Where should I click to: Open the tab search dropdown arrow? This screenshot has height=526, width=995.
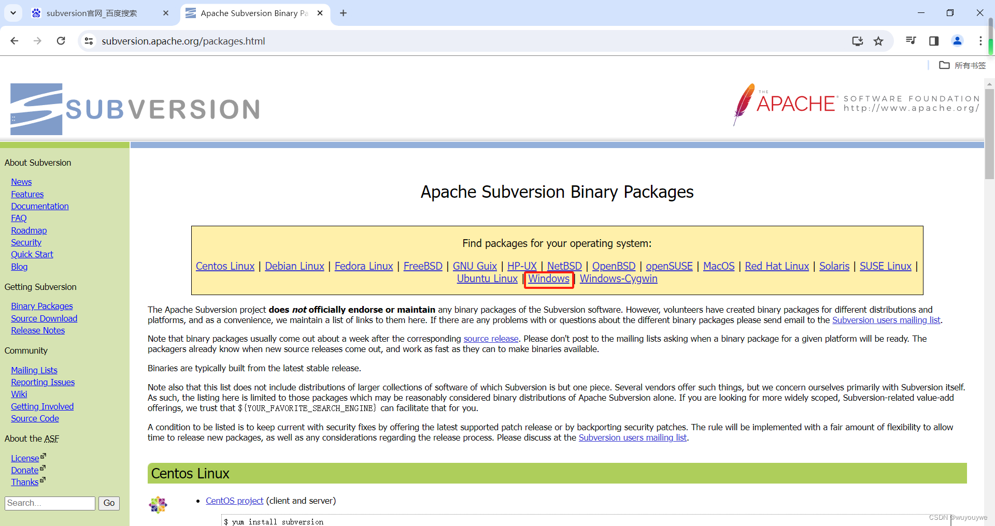13,13
